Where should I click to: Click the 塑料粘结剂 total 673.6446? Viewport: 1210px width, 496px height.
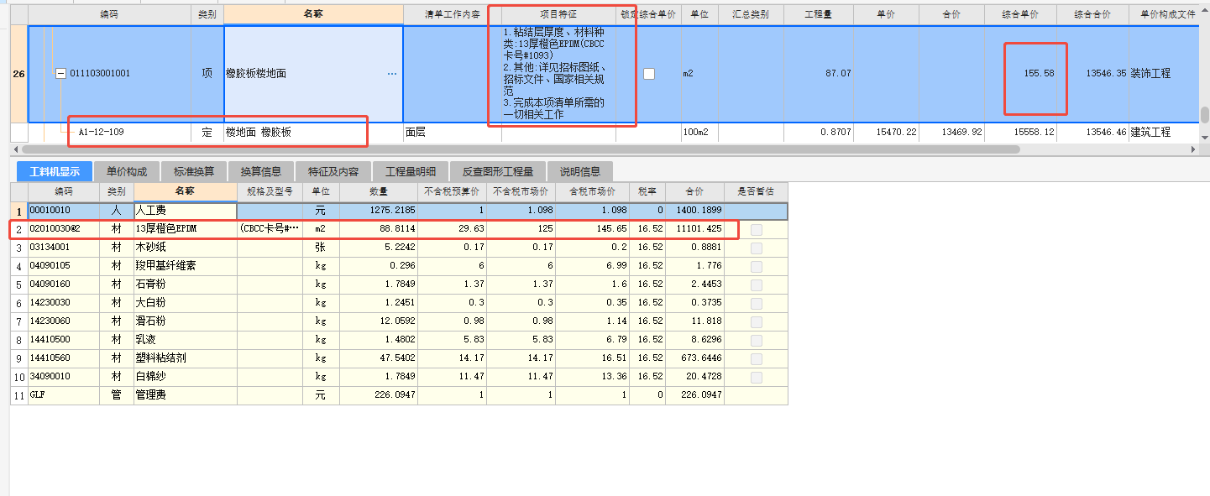(x=694, y=358)
